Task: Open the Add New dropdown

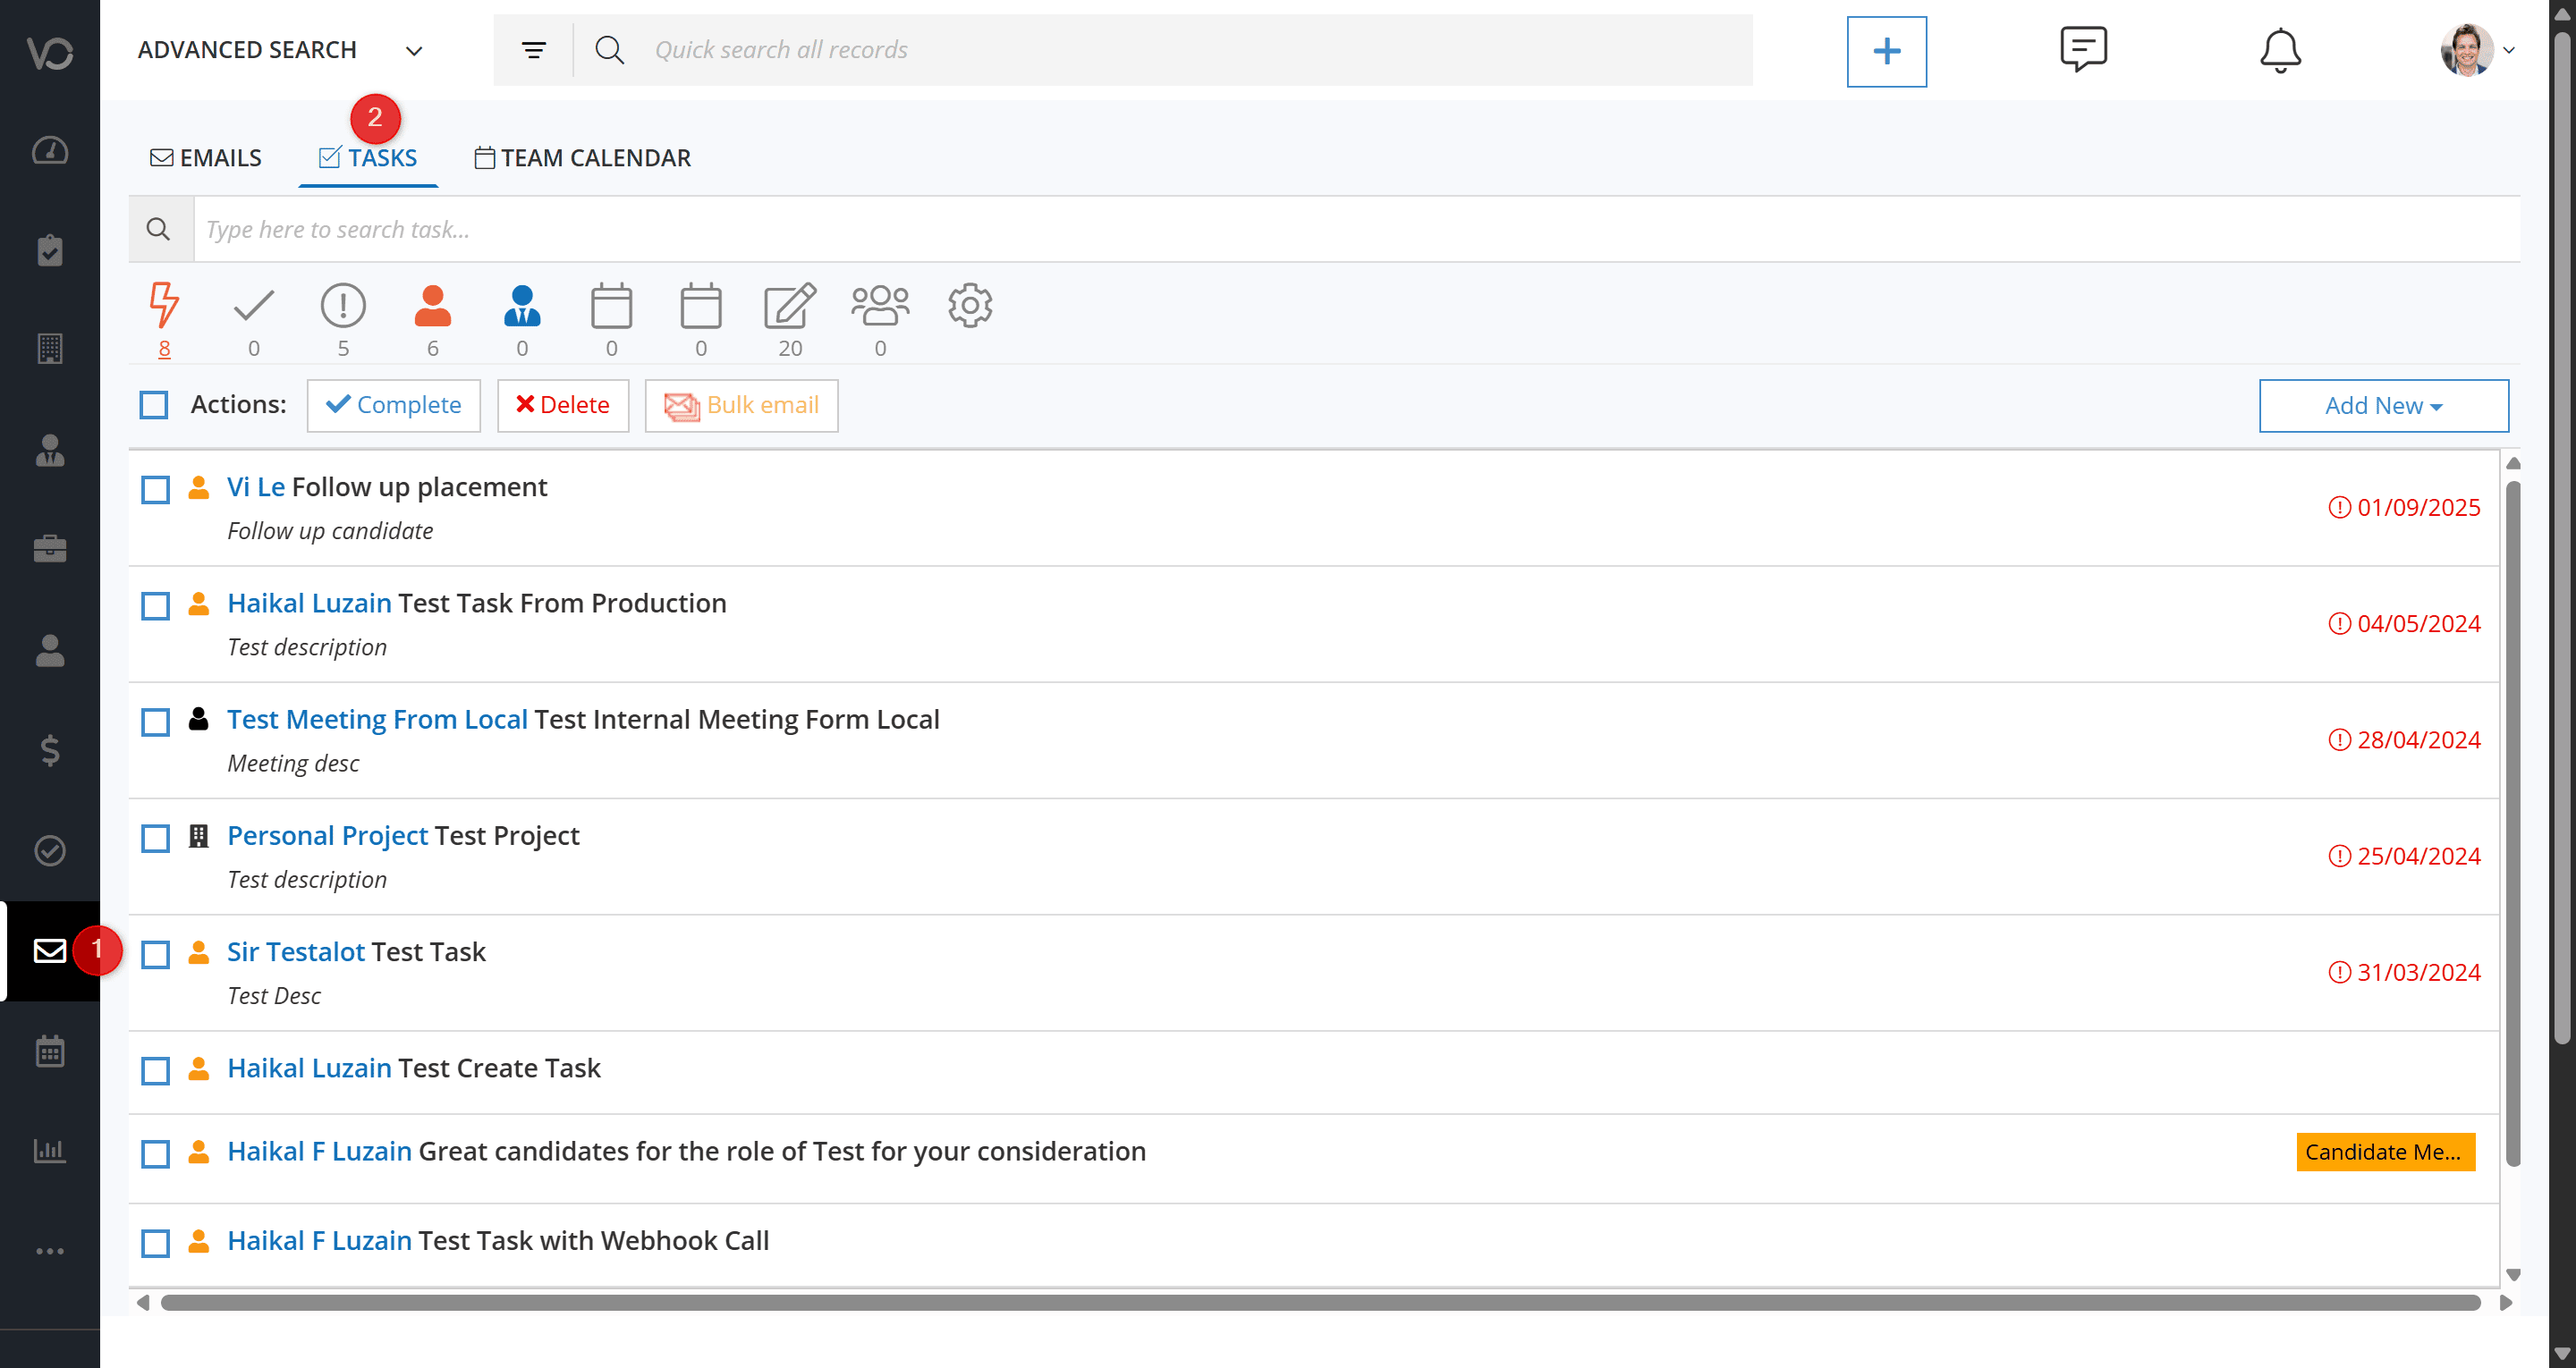Action: [2383, 405]
